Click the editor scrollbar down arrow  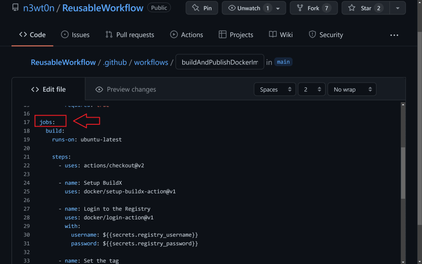403,262
